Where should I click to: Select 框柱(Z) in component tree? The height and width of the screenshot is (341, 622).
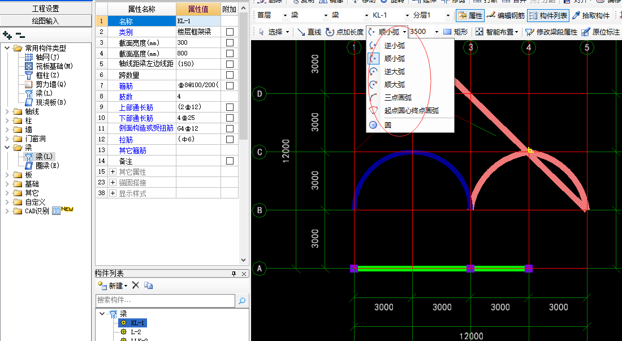[x=42, y=75]
